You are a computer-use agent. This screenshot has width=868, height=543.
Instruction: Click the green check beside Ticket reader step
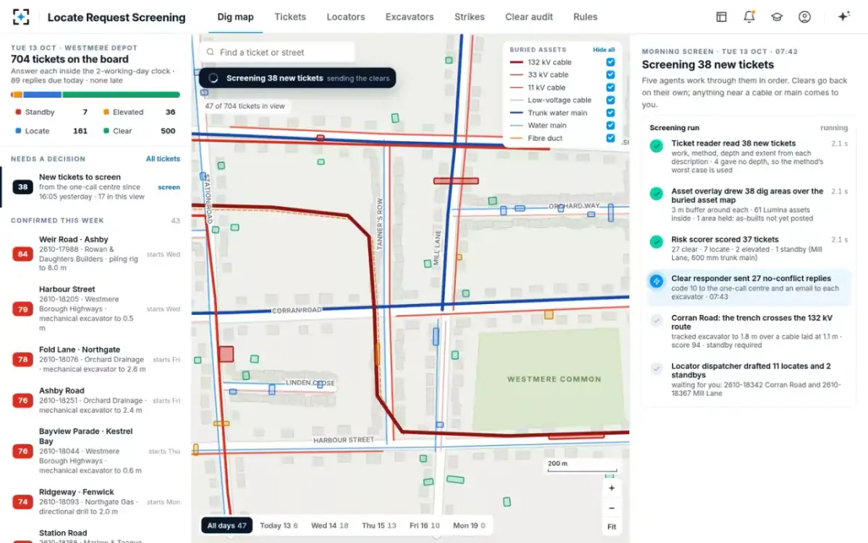coord(656,146)
